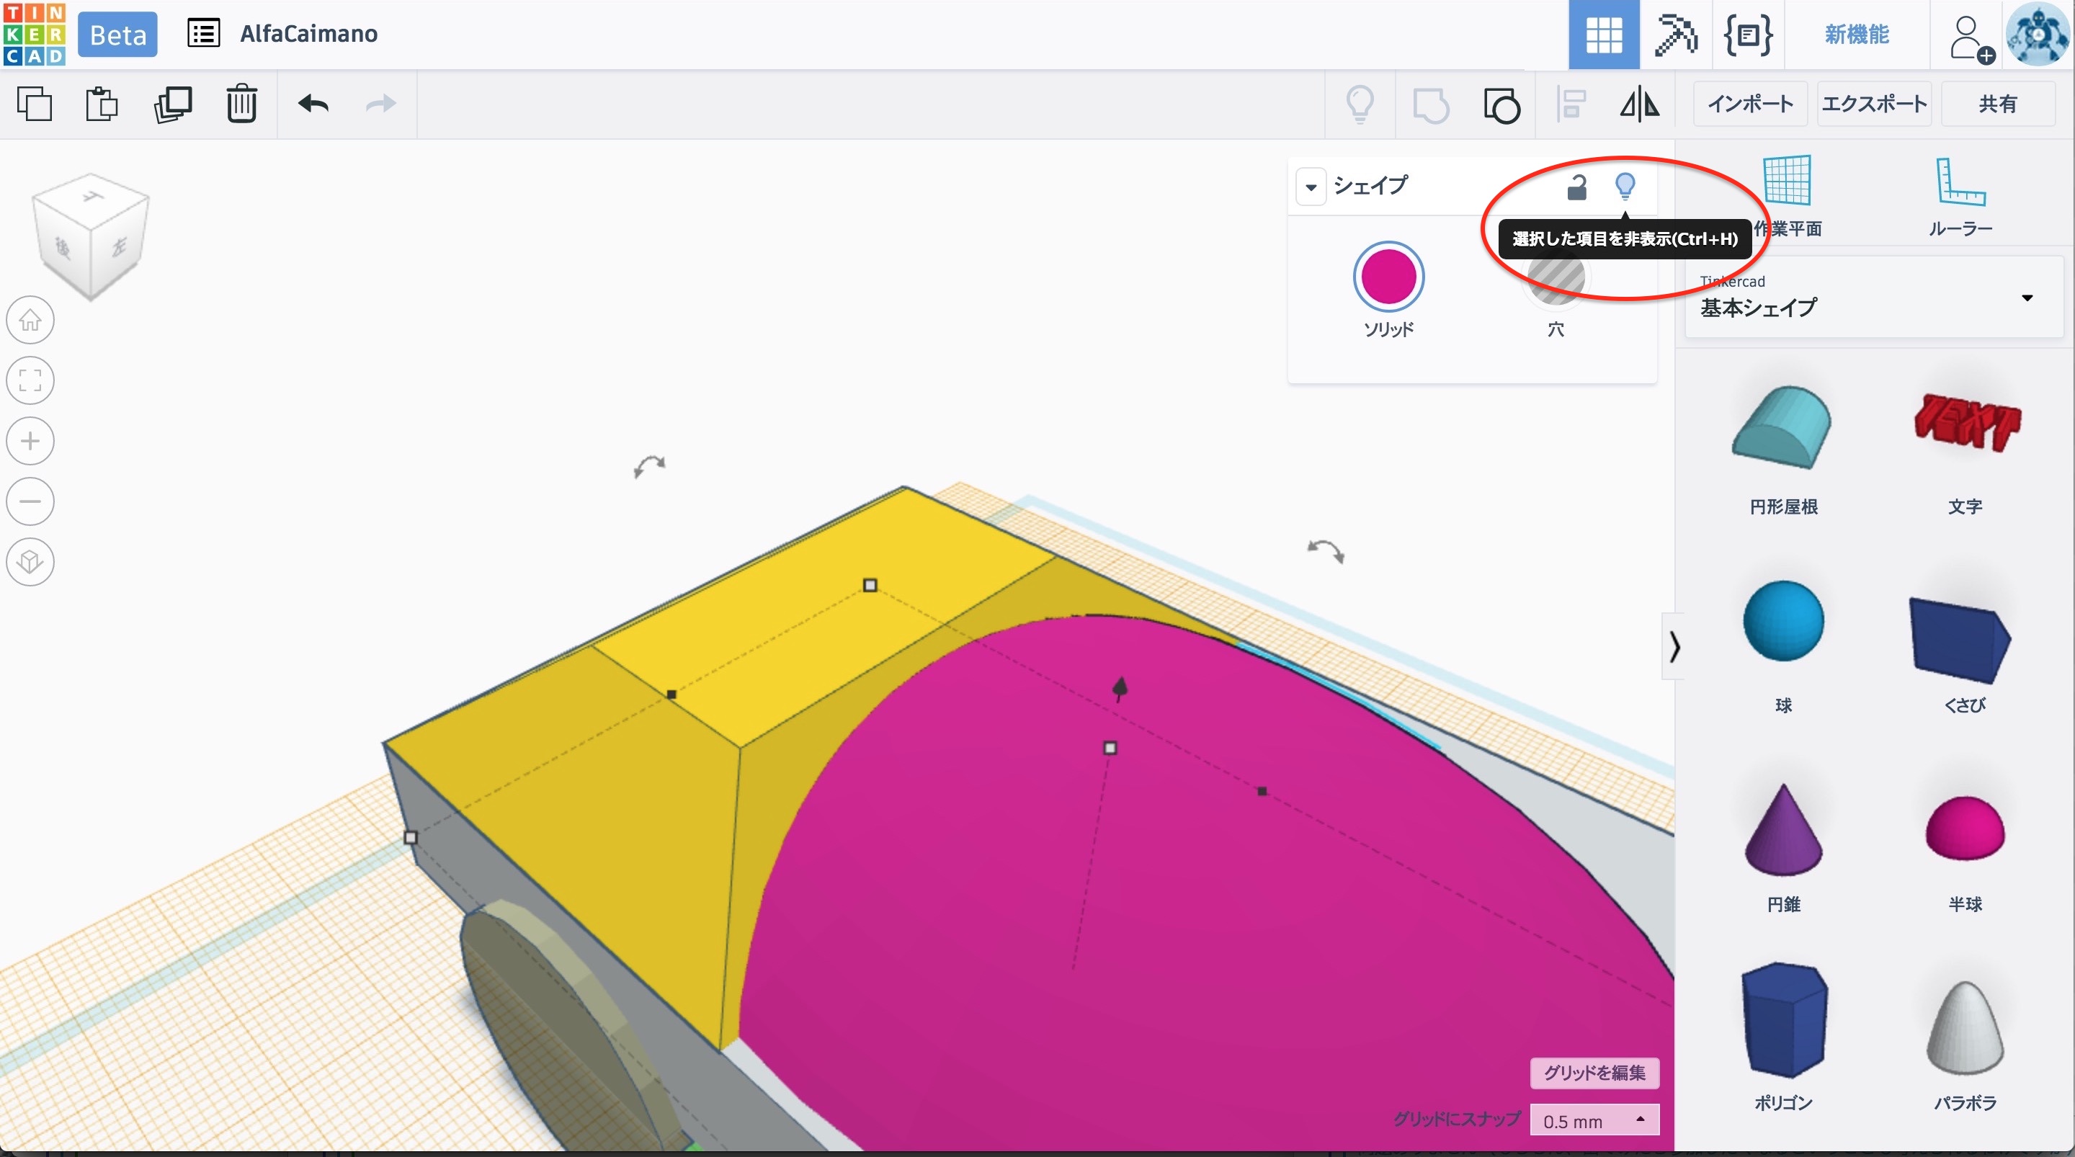Click the Mirror tool icon
The height and width of the screenshot is (1157, 2075).
click(x=1639, y=104)
